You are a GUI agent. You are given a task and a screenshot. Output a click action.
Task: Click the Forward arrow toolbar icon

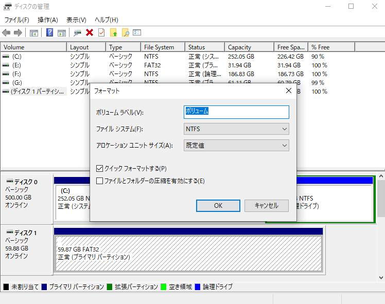(x=18, y=32)
